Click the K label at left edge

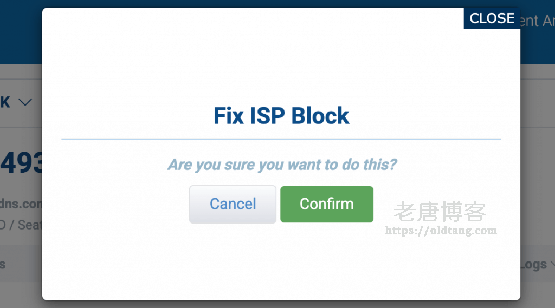5,102
